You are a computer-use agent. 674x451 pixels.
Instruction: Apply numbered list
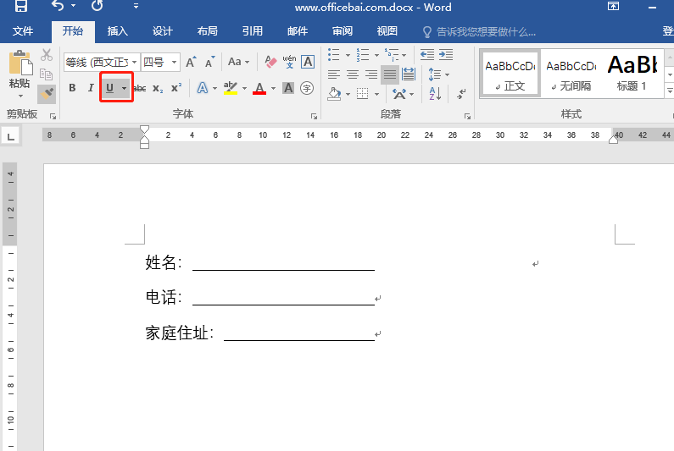click(362, 55)
